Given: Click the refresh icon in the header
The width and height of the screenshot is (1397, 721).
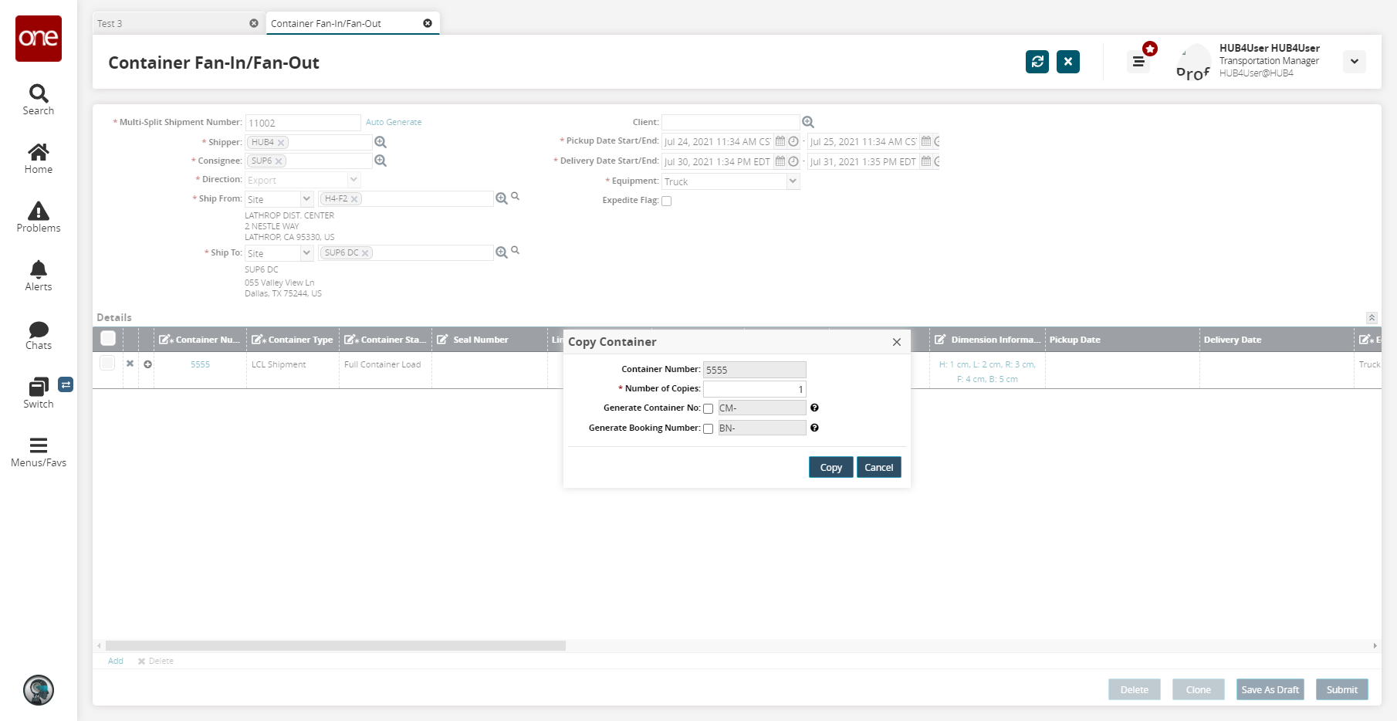Looking at the screenshot, I should 1037,62.
